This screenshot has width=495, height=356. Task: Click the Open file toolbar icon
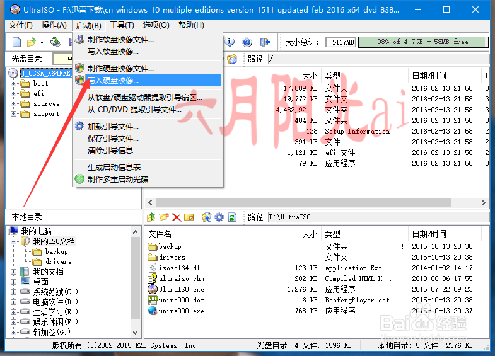point(32,42)
